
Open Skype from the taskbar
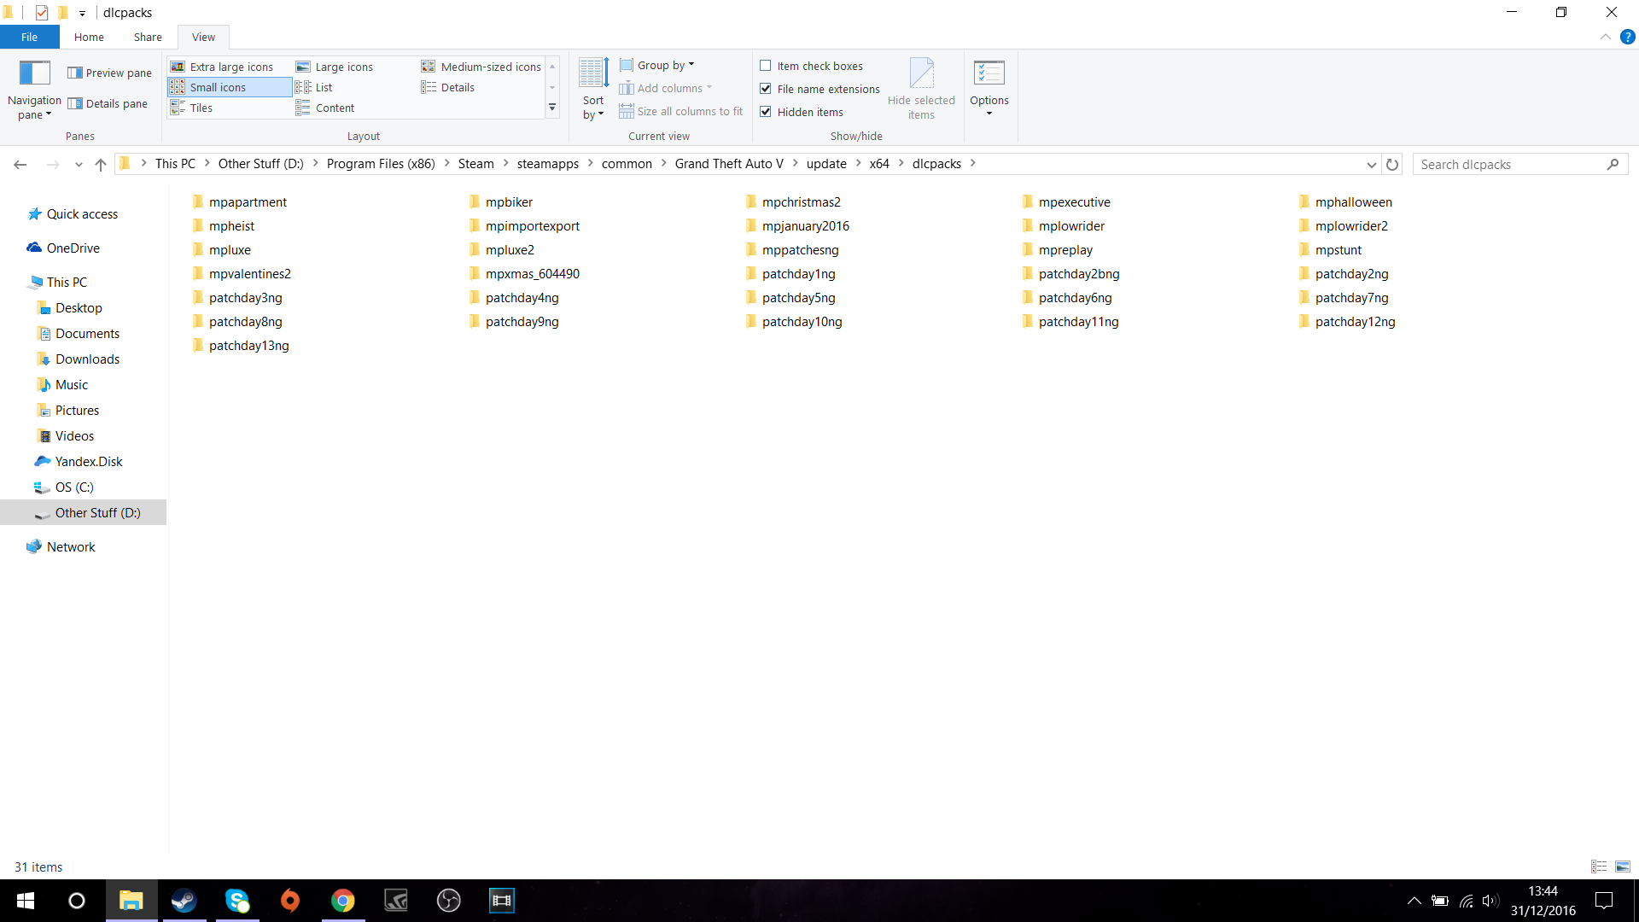237,901
